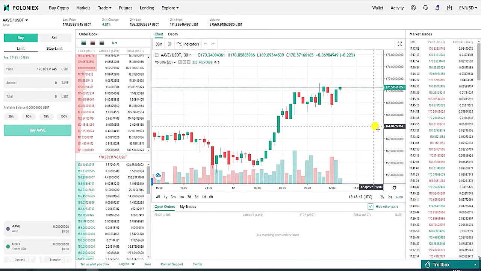This screenshot has width=481, height=271.
Task: Open the AAVE / USDT pair selector
Action: pyautogui.click(x=15, y=20)
